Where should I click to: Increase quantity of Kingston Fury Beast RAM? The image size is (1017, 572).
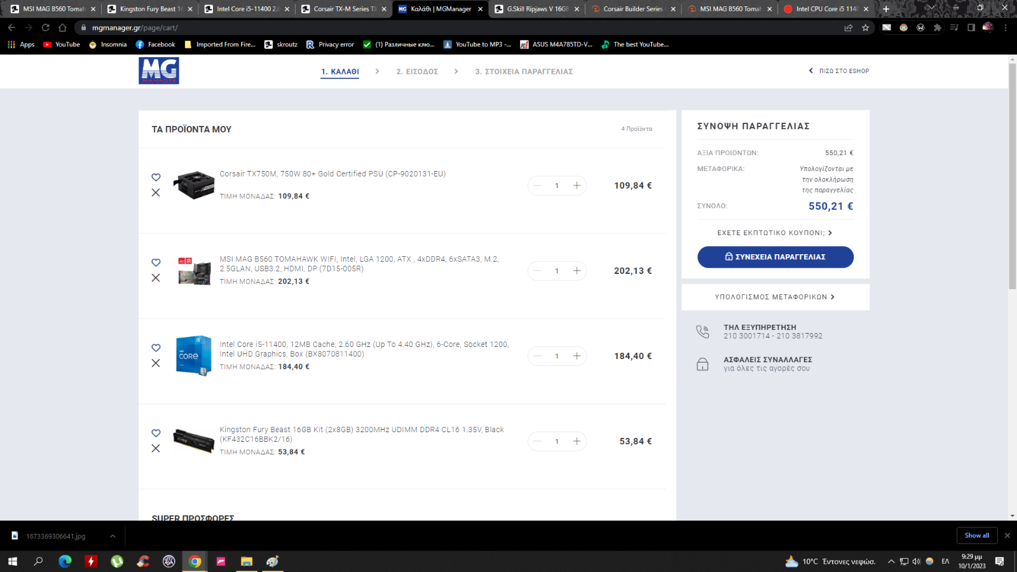(x=577, y=441)
